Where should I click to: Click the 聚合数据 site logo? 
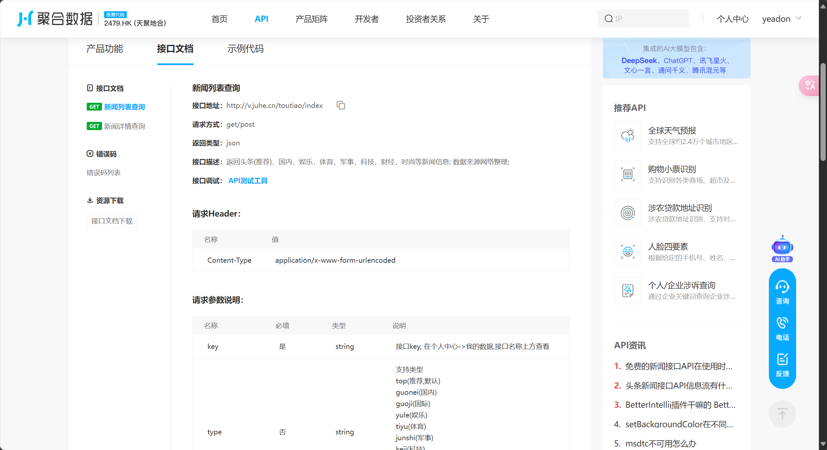point(55,19)
